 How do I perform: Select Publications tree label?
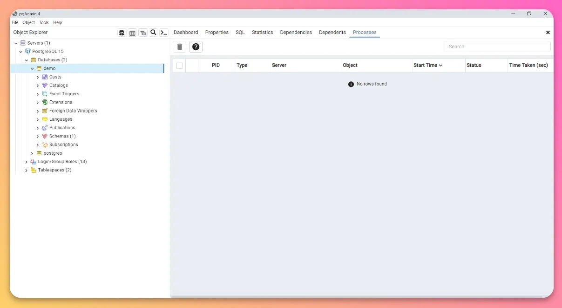tap(62, 128)
